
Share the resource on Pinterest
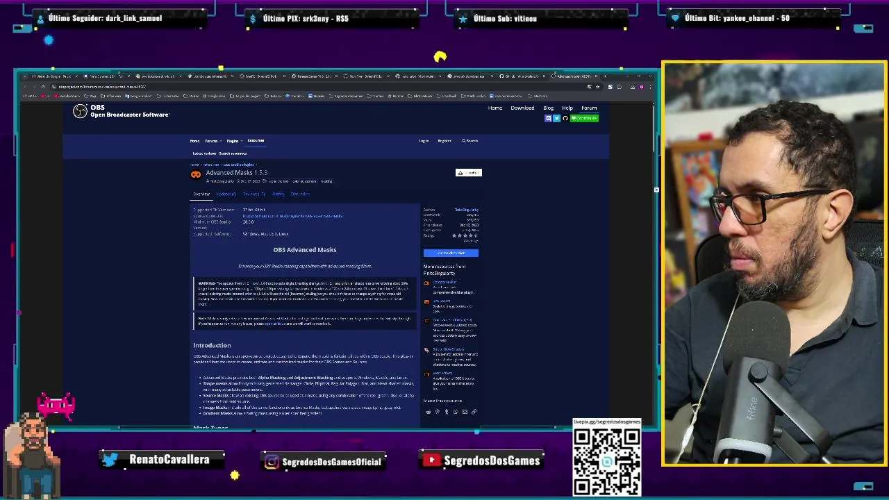pyautogui.click(x=438, y=412)
